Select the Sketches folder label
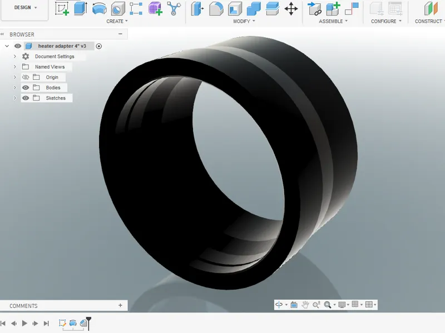Viewport: 445px width, 333px height. coord(56,98)
